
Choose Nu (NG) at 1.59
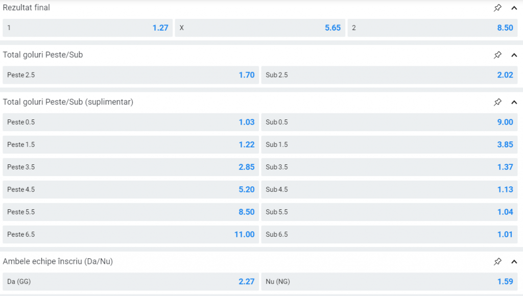pos(389,281)
